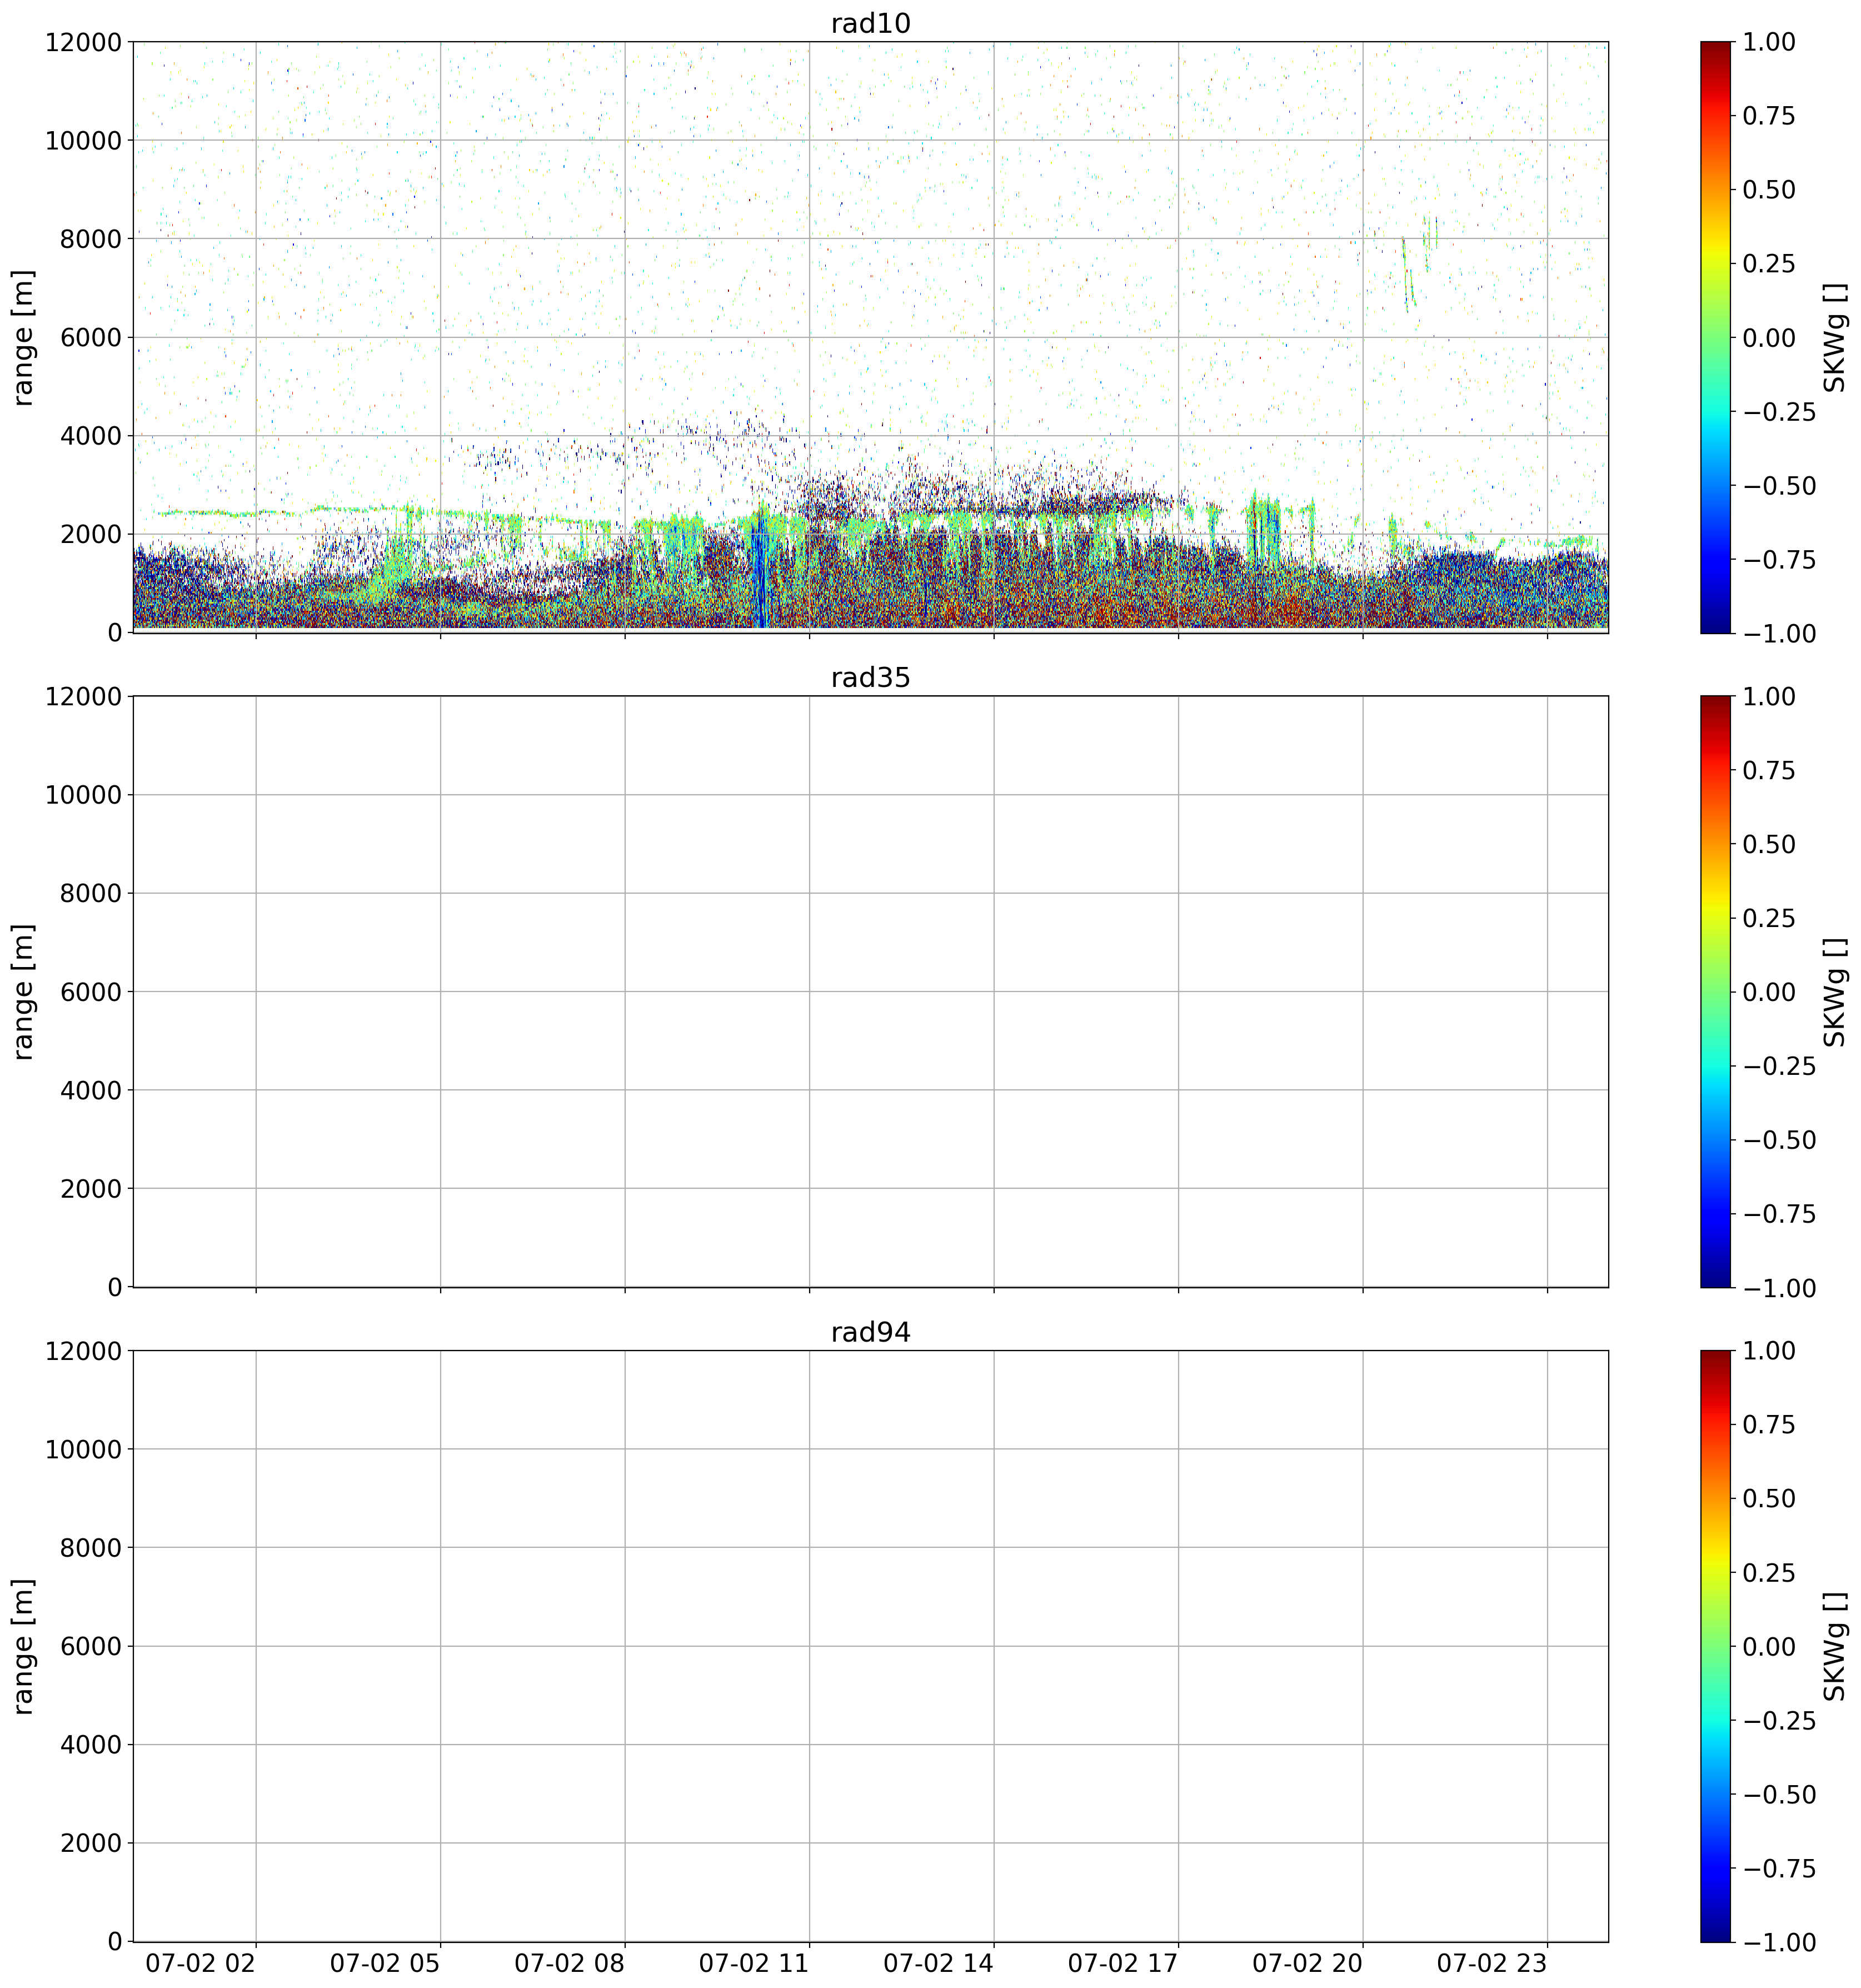Image resolution: width=1861 pixels, height=1988 pixels.
Task: Click the rad10 radar data plot area
Action: [870, 337]
